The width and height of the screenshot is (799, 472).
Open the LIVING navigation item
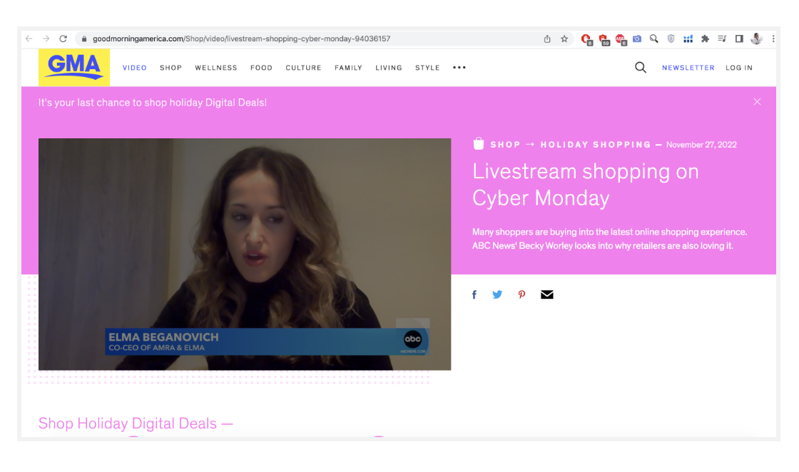(x=389, y=68)
